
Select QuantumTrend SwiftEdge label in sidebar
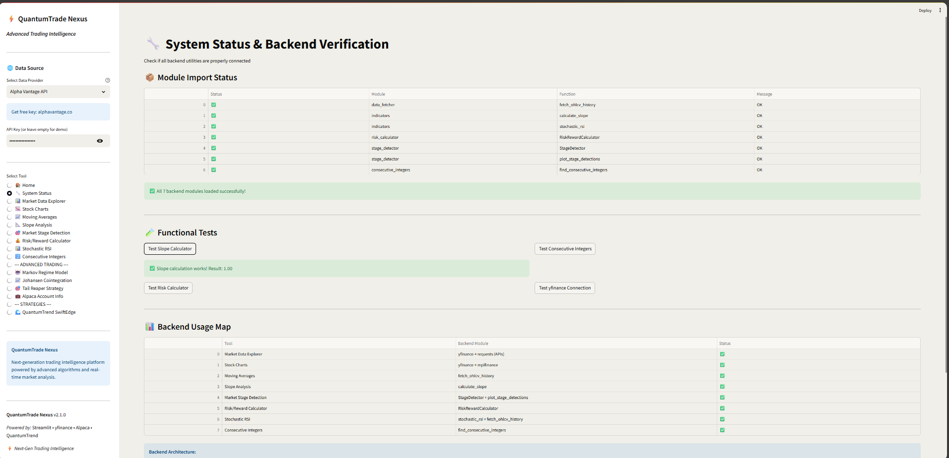pyautogui.click(x=49, y=312)
